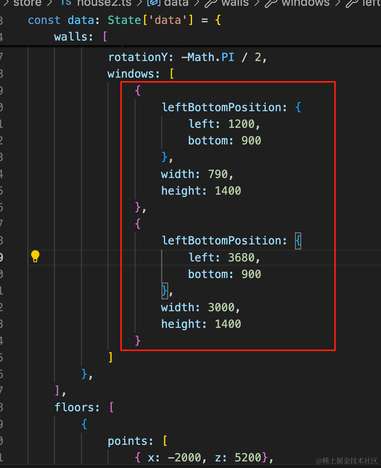Click 'height: 1400' below 'width: 3000'
Screen dimensions: 381x468
coord(201,324)
